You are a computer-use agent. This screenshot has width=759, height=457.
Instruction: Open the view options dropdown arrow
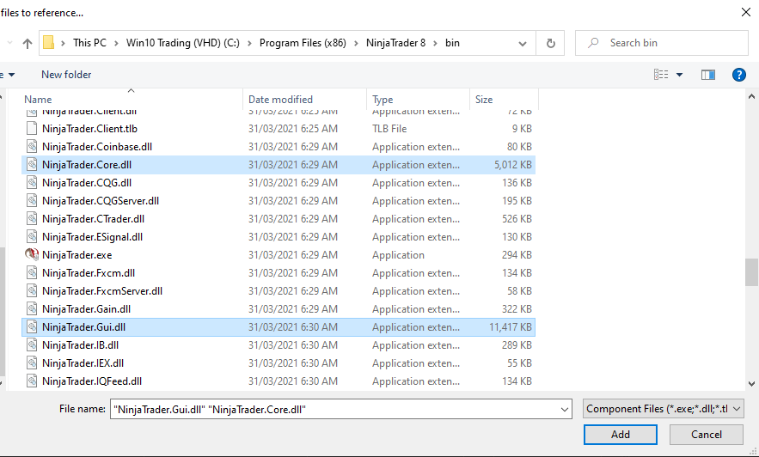pos(679,75)
